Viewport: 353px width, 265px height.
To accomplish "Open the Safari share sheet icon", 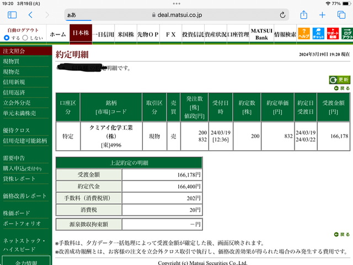I will pos(304,15).
